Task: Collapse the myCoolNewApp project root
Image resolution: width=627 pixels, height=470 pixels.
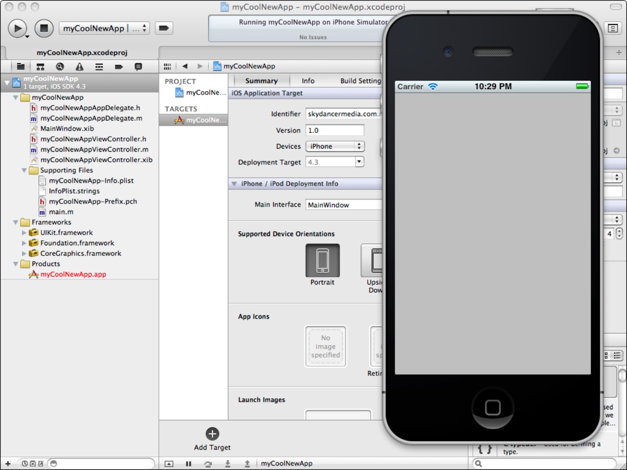Action: [7, 82]
